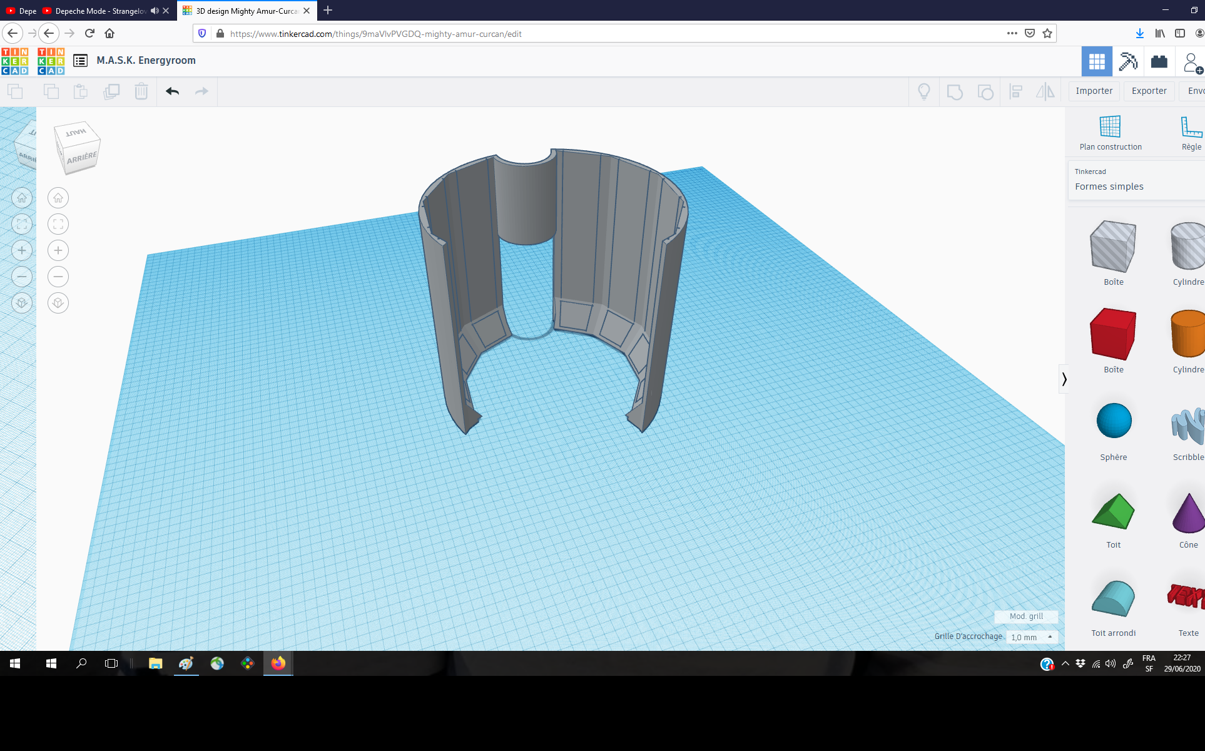Click the Importer button
Image resolution: width=1205 pixels, height=751 pixels.
coord(1094,91)
